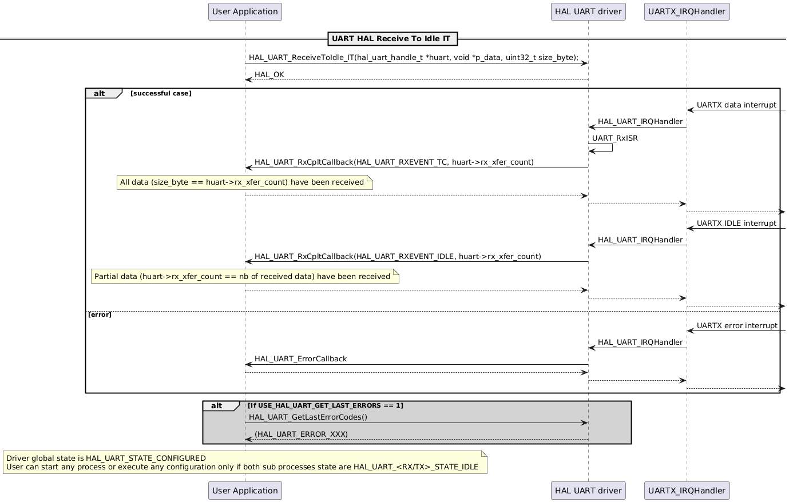Select the UART_RxISR self-call arrow
The height and width of the screenshot is (502, 789).
pyautogui.click(x=601, y=147)
